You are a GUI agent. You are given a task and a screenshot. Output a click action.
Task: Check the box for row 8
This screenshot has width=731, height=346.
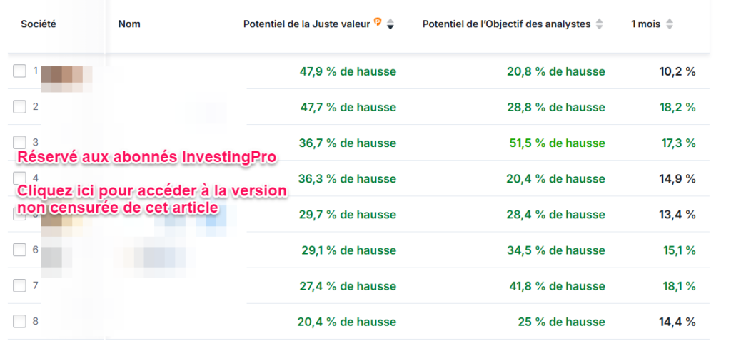pos(20,321)
